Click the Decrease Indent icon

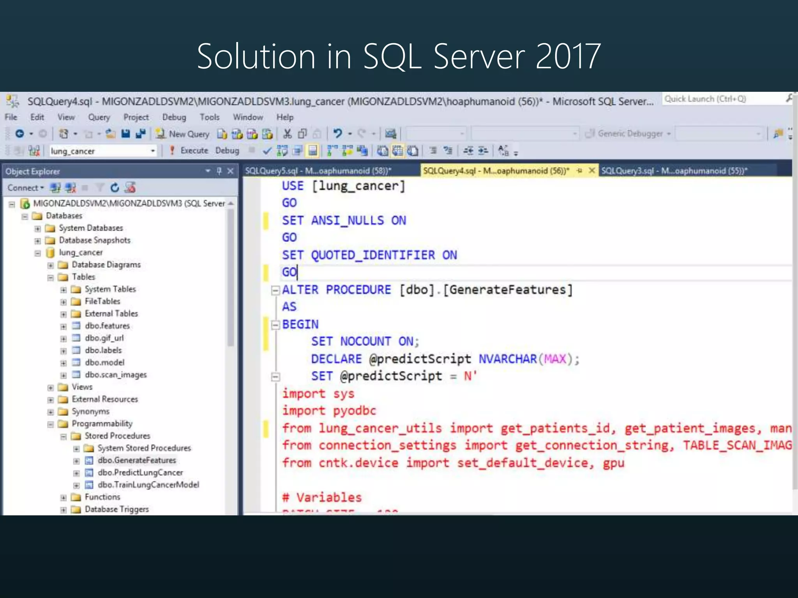click(x=468, y=151)
